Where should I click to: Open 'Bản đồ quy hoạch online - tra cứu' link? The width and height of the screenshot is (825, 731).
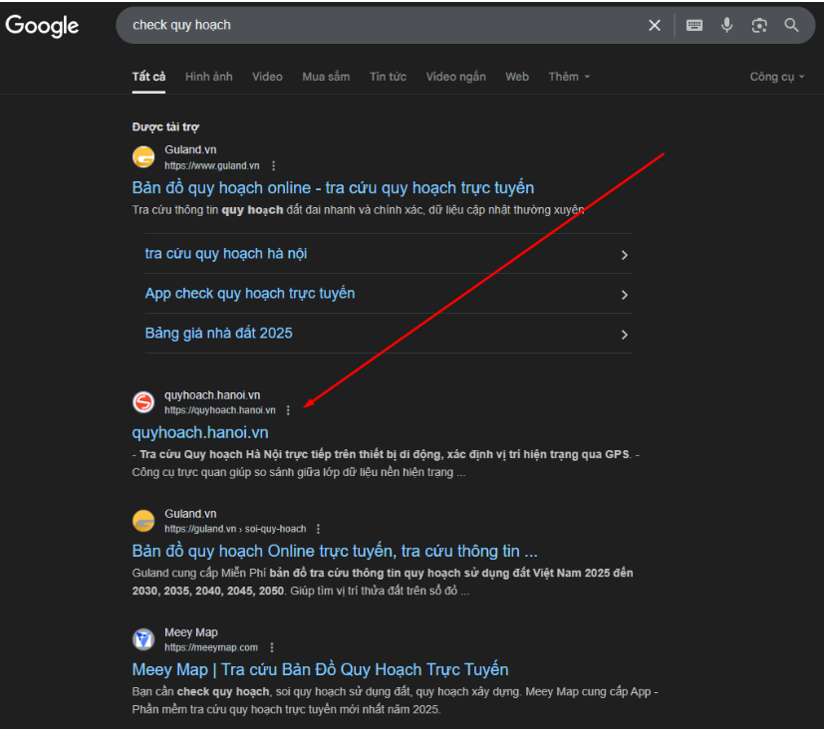pos(333,188)
